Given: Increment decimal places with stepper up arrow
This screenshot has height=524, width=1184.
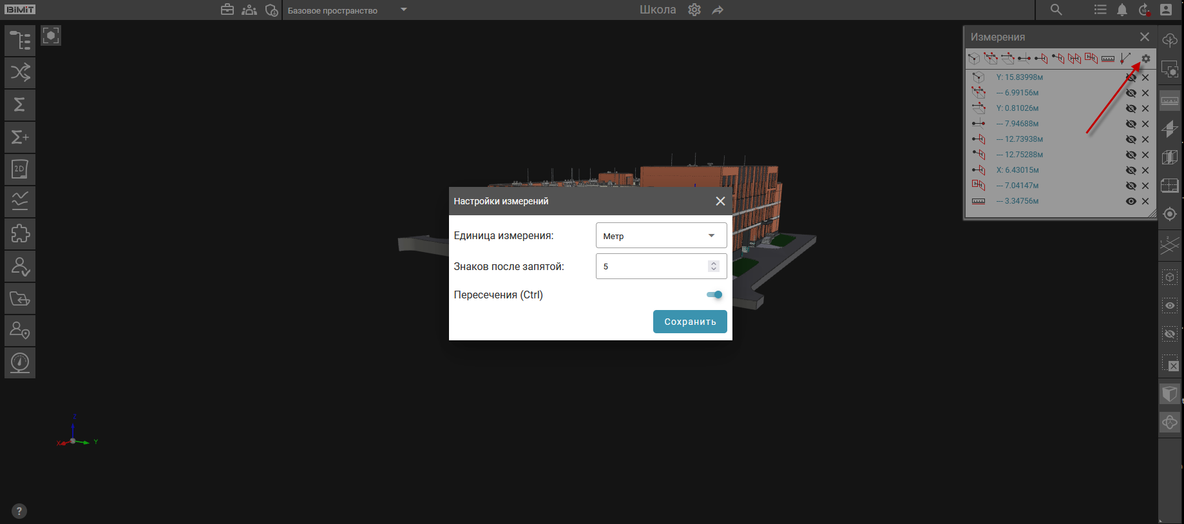Looking at the screenshot, I should [x=713, y=263].
